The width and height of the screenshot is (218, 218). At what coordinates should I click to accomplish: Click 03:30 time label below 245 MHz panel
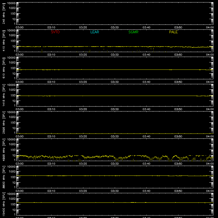[x=115, y=28]
